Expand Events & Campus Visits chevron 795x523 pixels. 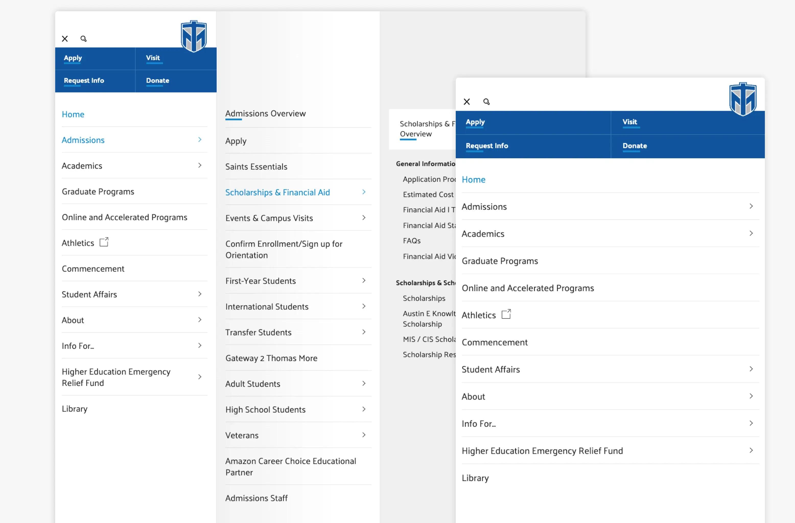pyautogui.click(x=364, y=217)
